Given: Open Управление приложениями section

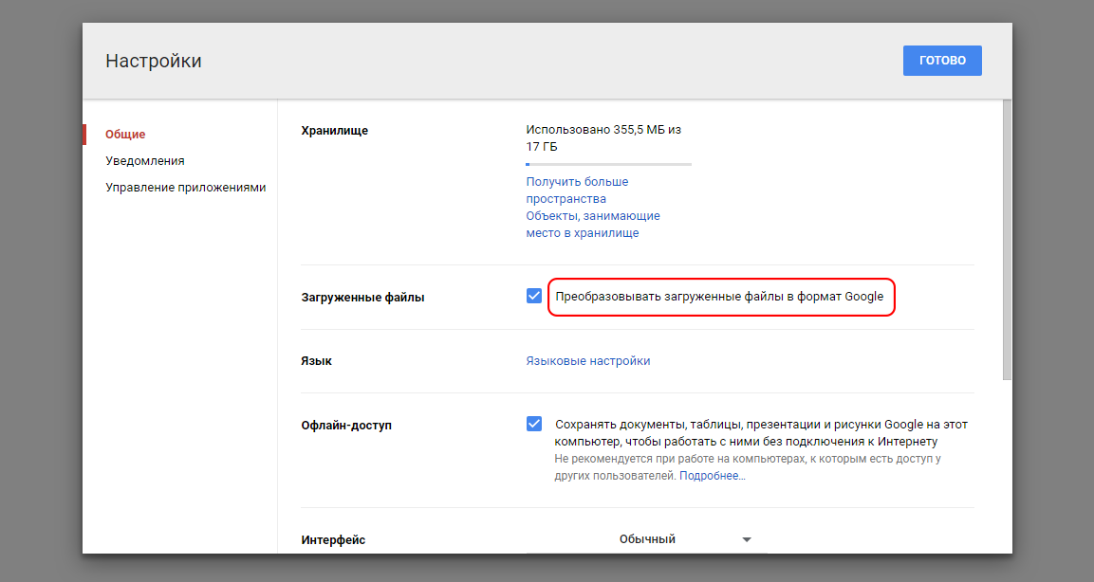Looking at the screenshot, I should [186, 188].
